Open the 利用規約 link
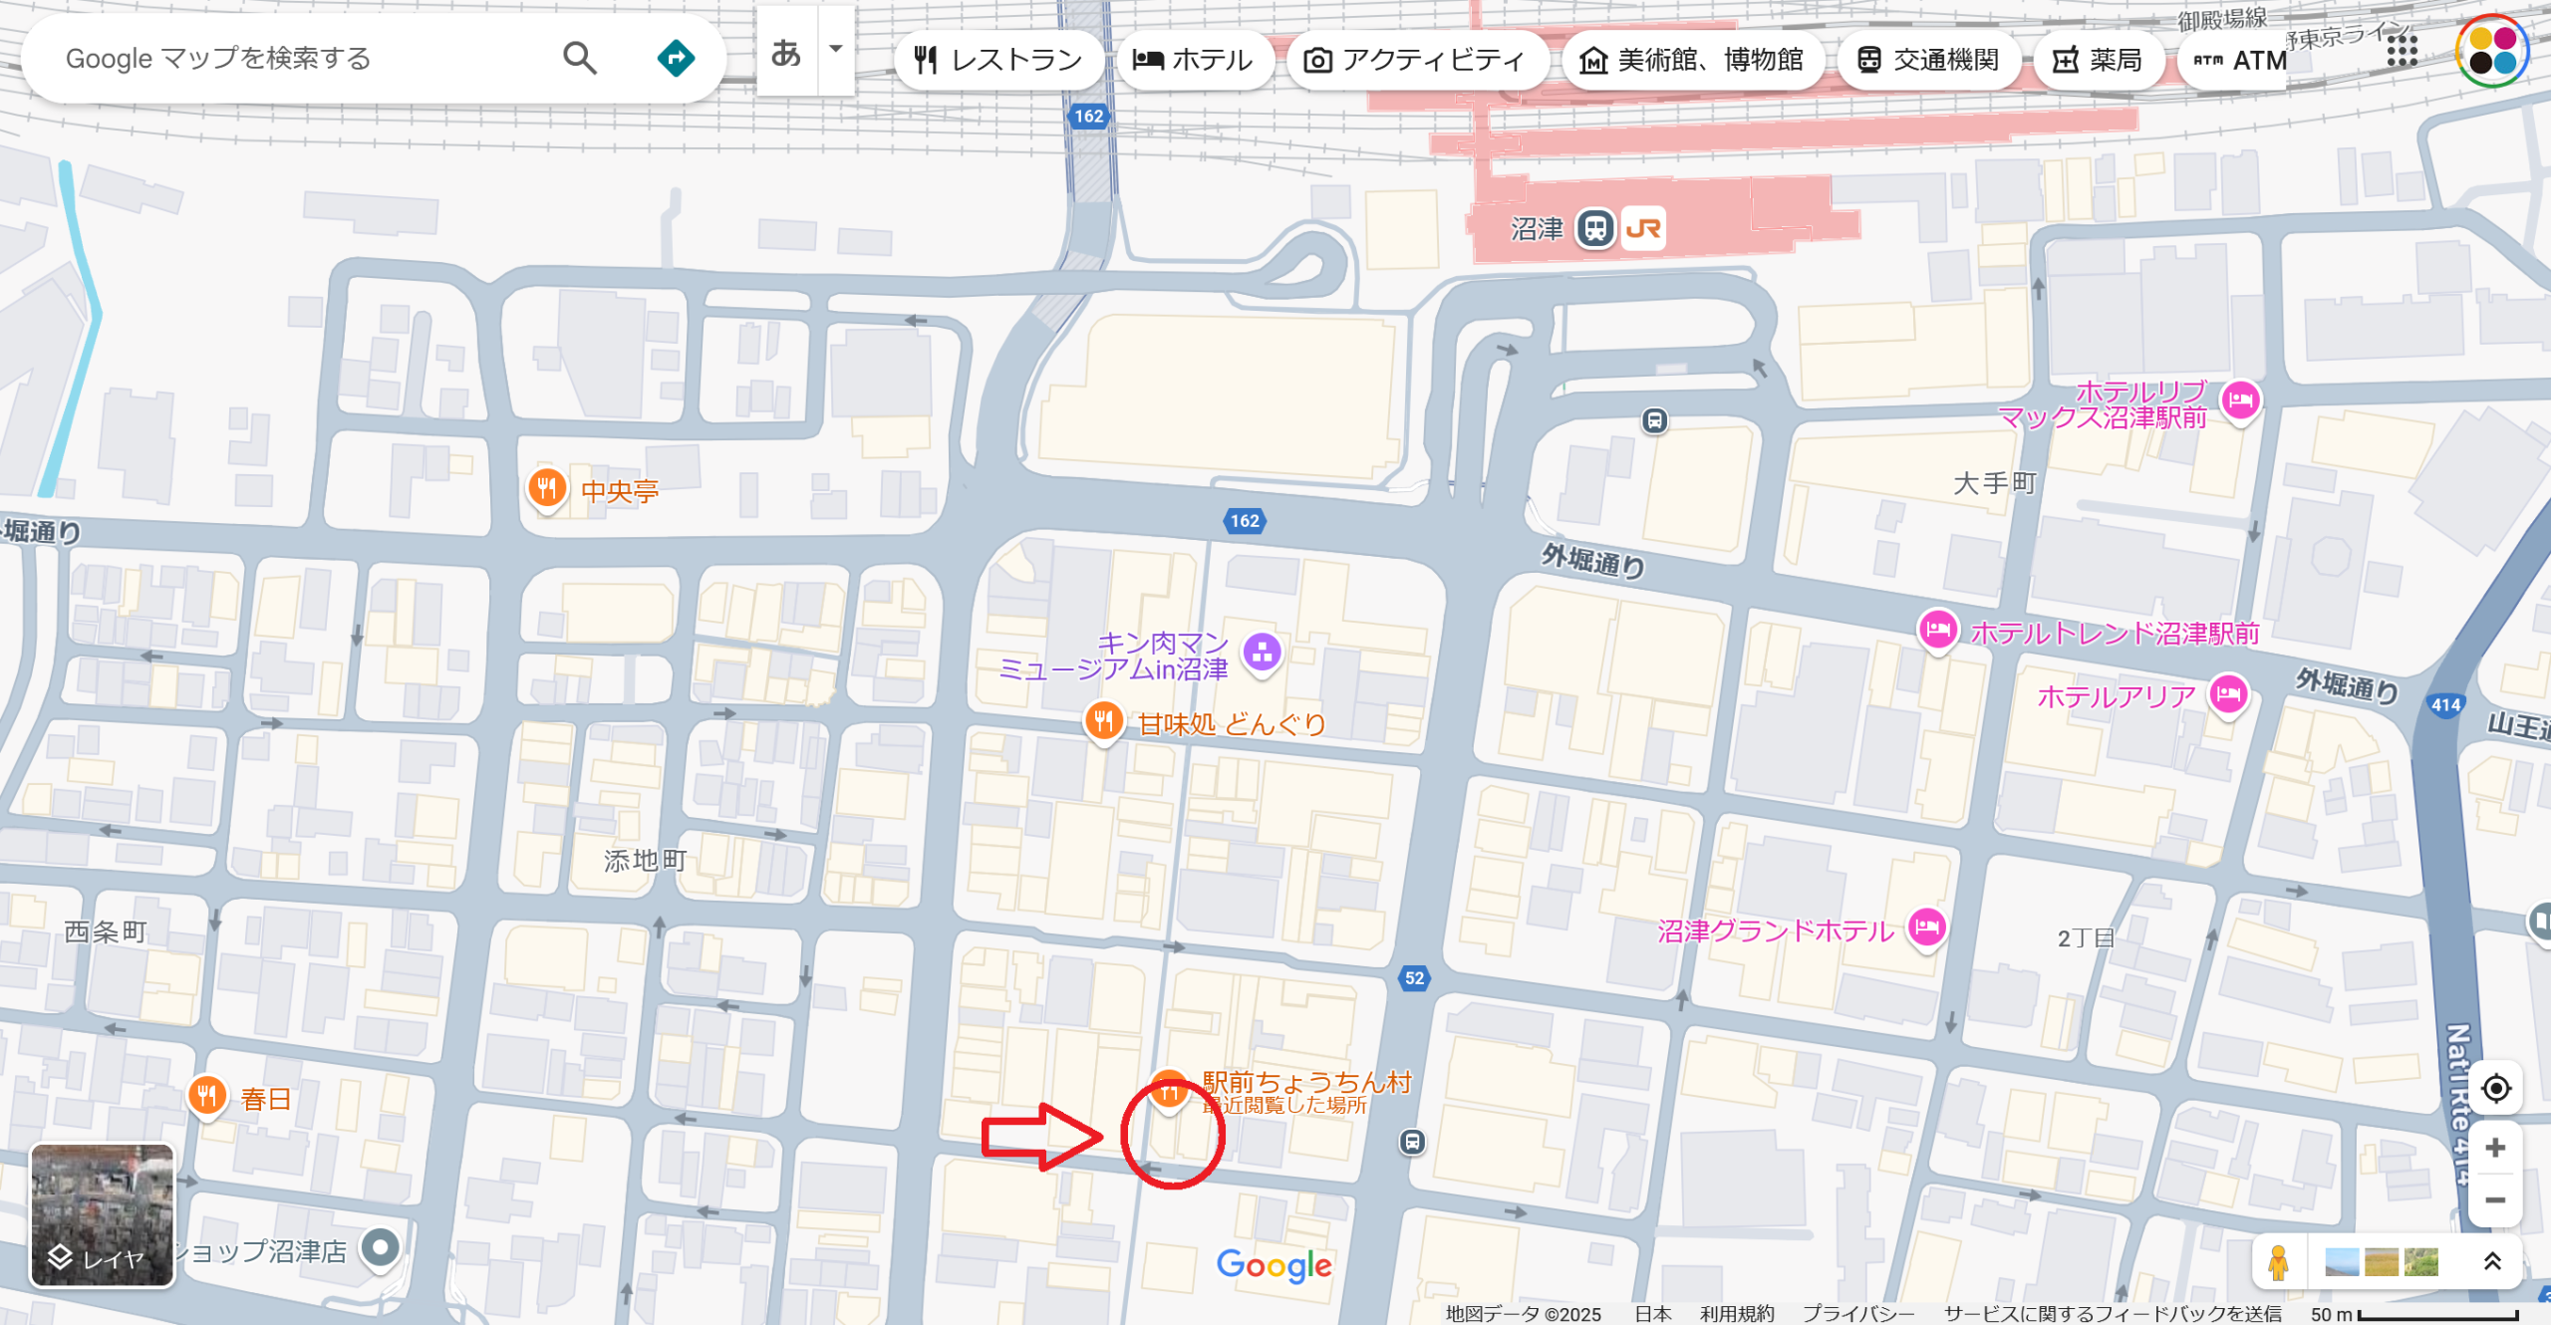 [1737, 1314]
